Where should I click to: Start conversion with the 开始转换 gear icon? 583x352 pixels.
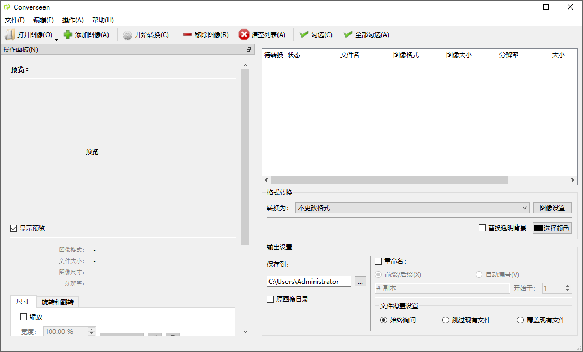click(x=127, y=34)
